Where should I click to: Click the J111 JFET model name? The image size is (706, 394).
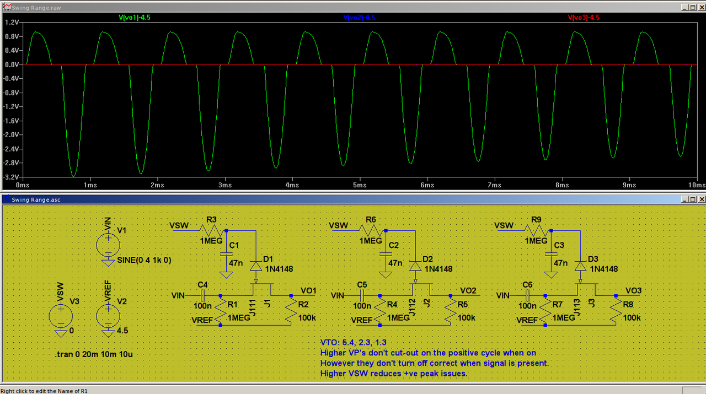click(x=254, y=309)
